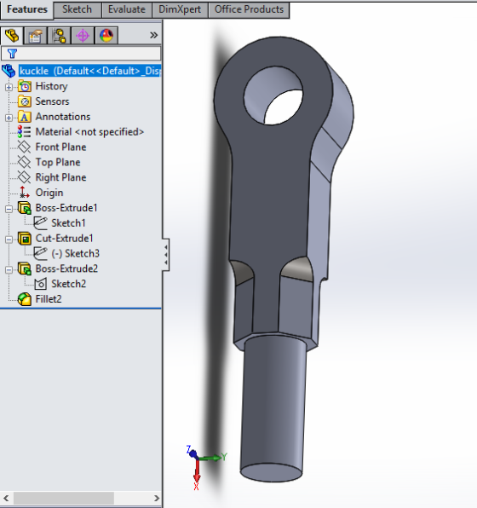Select the Sketch2 label
477x508 pixels.
(69, 284)
